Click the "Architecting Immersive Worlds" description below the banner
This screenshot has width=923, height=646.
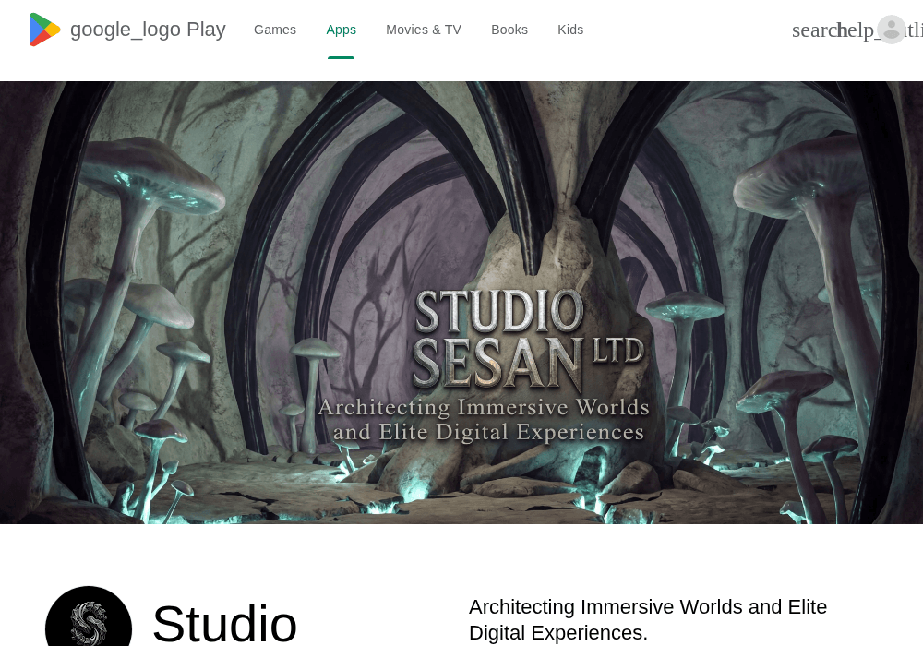pos(648,619)
